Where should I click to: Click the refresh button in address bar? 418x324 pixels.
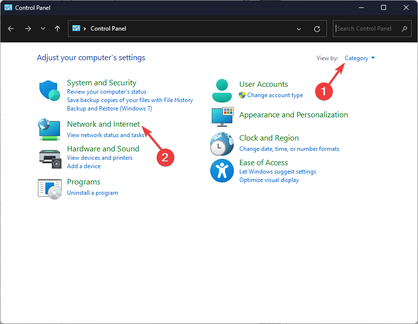(x=317, y=29)
